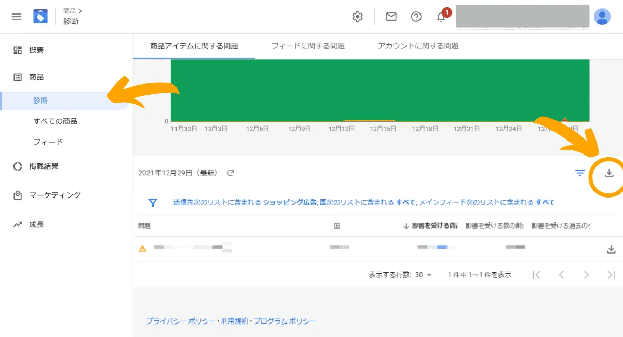The image size is (623, 337).
Task: Download the issue row's report
Action: pyautogui.click(x=611, y=249)
